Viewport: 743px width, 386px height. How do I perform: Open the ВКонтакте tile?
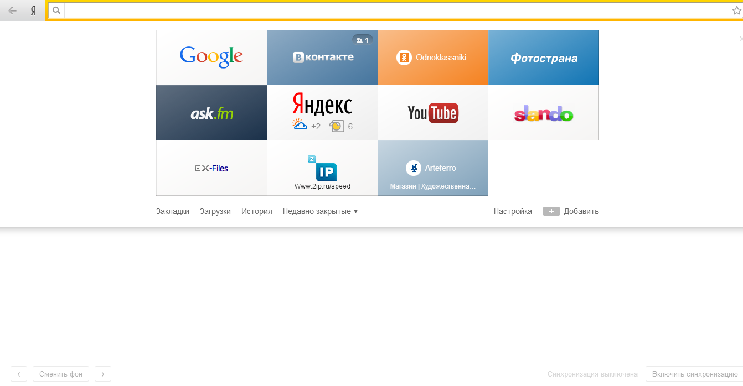[x=322, y=58]
